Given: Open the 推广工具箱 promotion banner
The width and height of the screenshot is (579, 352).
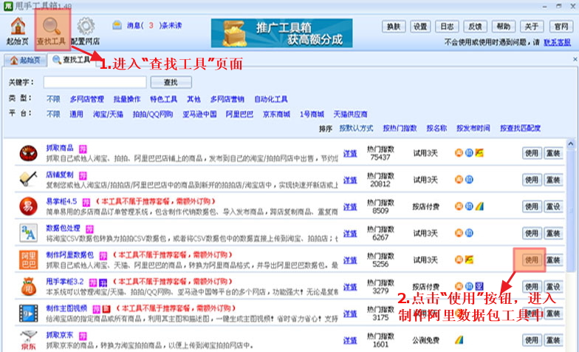Looking at the screenshot, I should (282, 33).
